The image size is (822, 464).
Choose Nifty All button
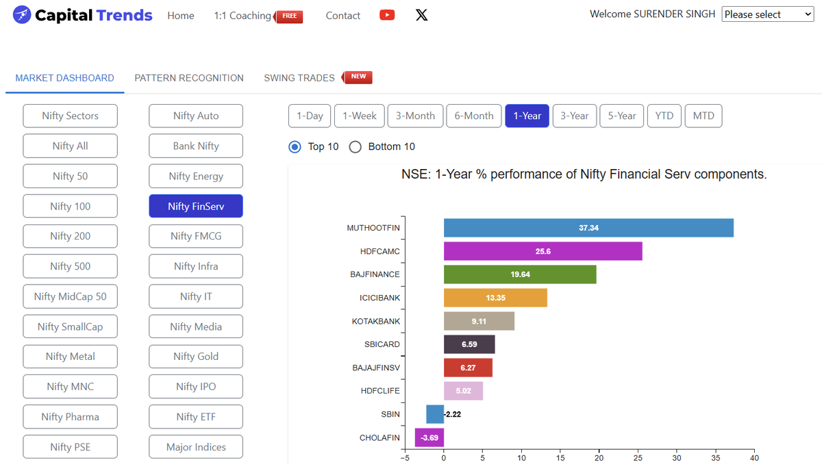pos(70,146)
